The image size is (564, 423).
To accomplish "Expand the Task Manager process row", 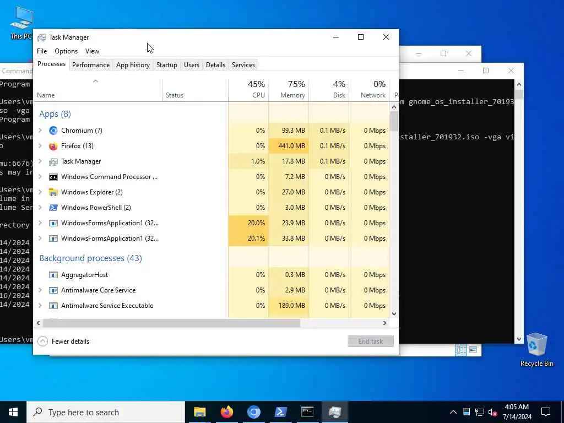I will click(40, 161).
